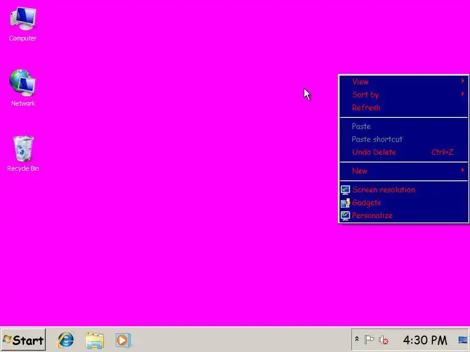Choose Refresh in the context menu
Image resolution: width=470 pixels, height=352 pixels.
click(x=404, y=107)
